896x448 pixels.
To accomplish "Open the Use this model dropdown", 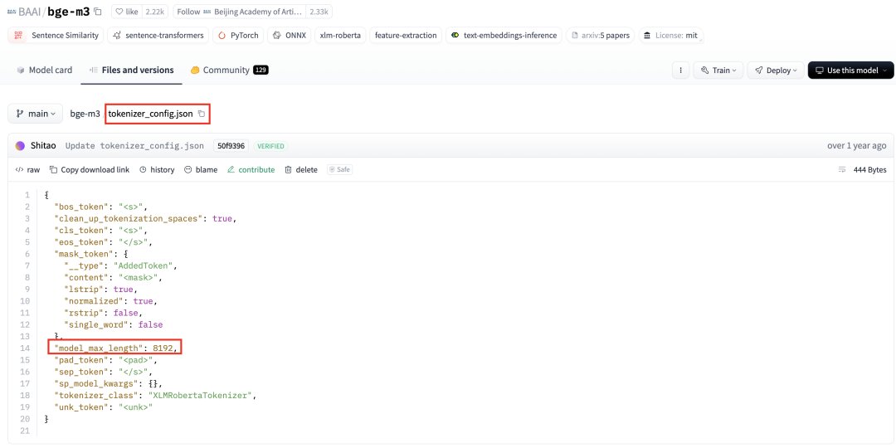I will [850, 71].
